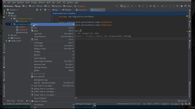This screenshot has height=109, width=195.
Task: Choose Optimize Imports in context menu
Action: pyautogui.click(x=53, y=68)
